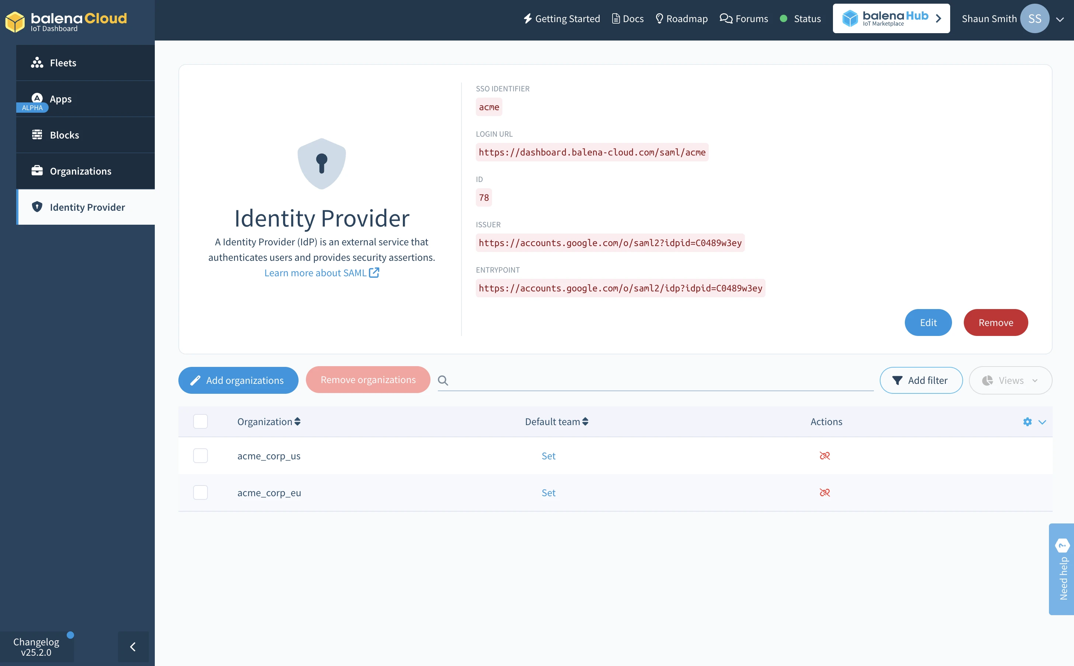Open the Views dropdown
This screenshot has width=1074, height=666.
click(1010, 380)
